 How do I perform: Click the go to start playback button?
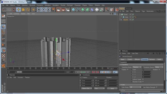76,72
